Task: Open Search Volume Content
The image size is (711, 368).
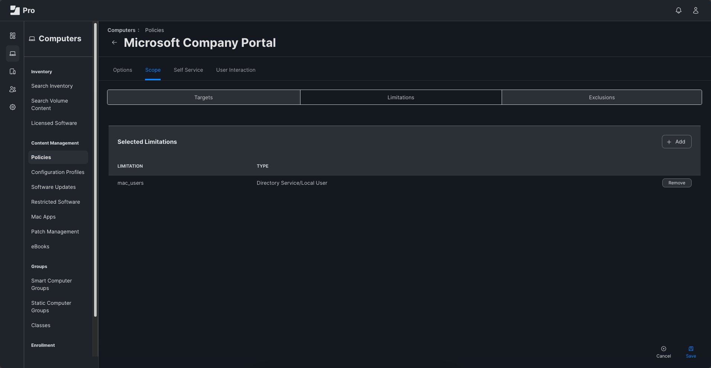Action: pos(50,104)
